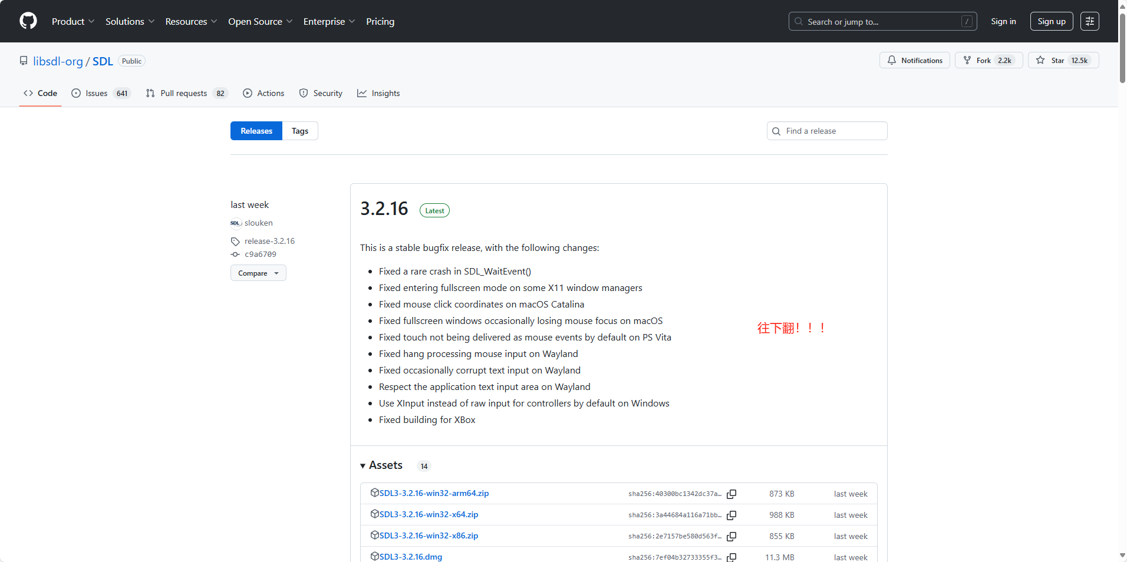The height and width of the screenshot is (562, 1127).
Task: Click the Notifications bell icon
Action: point(892,60)
